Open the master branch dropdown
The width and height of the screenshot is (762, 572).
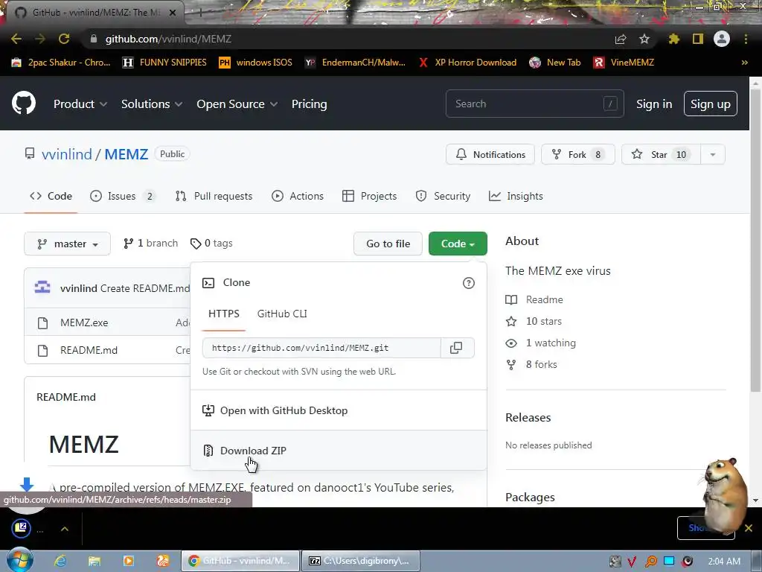pyautogui.click(x=67, y=244)
